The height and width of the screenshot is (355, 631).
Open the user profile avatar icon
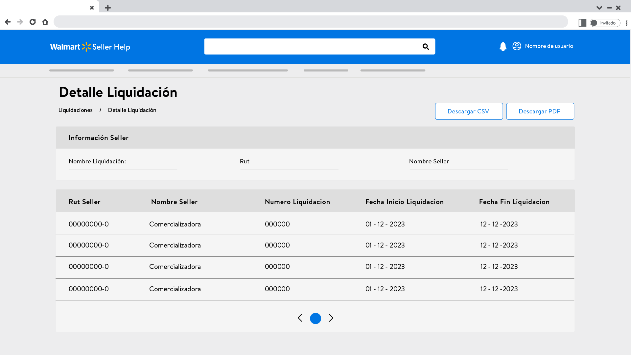[517, 46]
